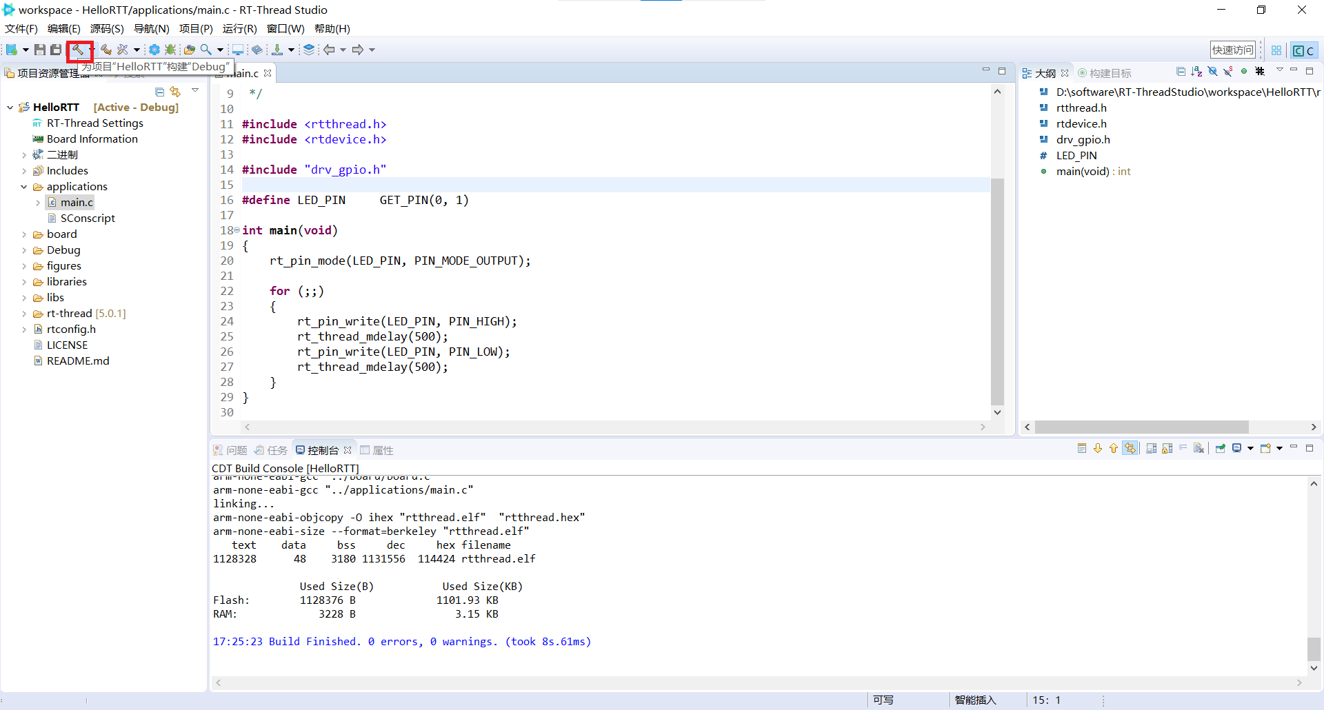This screenshot has height=710, width=1324.
Task: Switch to the 构建目标 tab
Action: coord(1105,74)
